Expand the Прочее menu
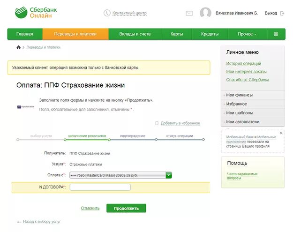The width and height of the screenshot is (293, 232). tap(247, 34)
